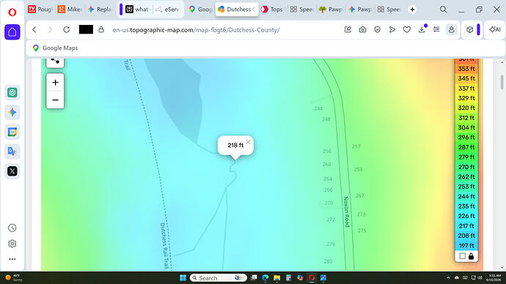The image size is (506, 284).
Task: Open the Gemini sidebar panel icon
Action: click(x=12, y=113)
